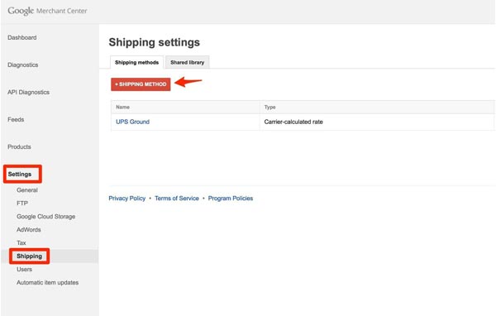Click the Google Merchant Center logo

[47, 11]
